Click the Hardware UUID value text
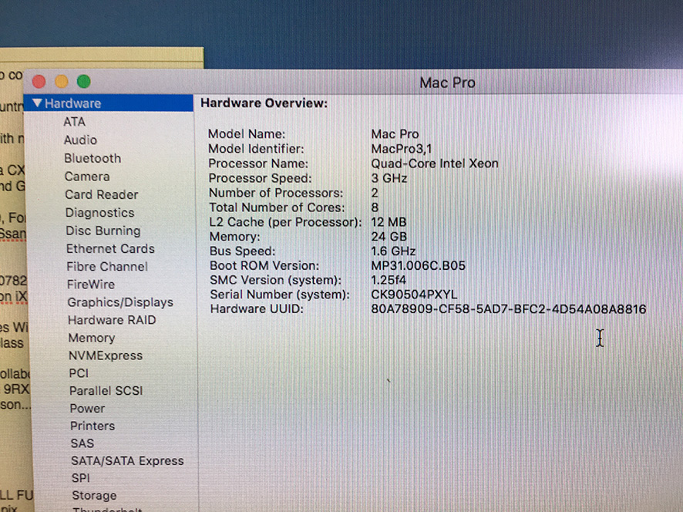Screen dimensions: 683x512 point(508,309)
